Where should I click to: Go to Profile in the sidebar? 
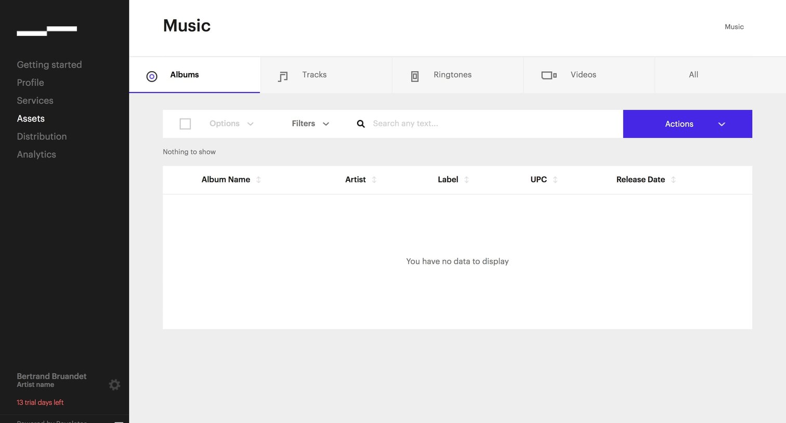30,83
